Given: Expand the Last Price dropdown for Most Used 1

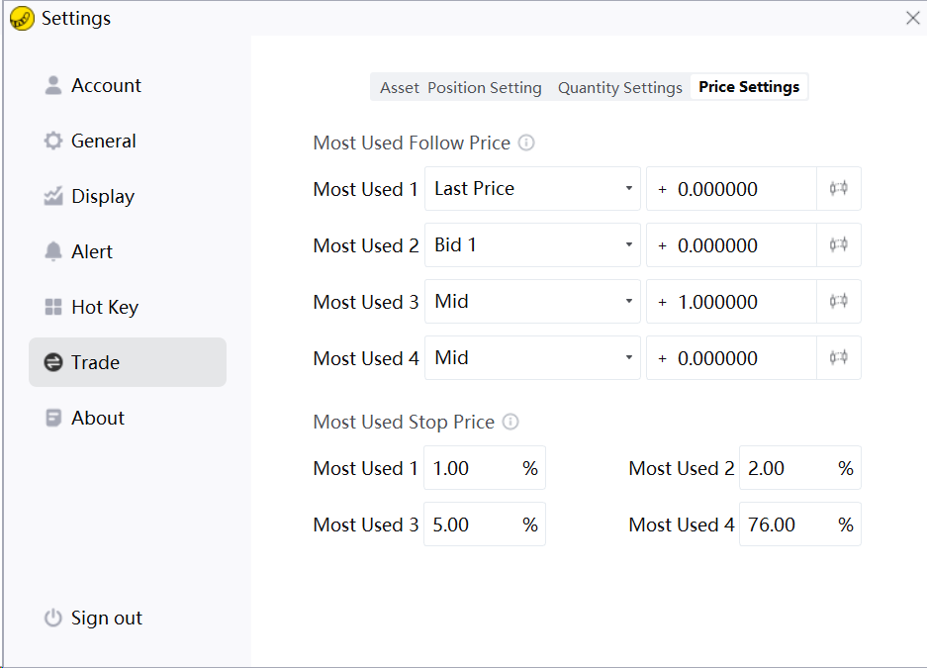Looking at the screenshot, I should click(532, 188).
